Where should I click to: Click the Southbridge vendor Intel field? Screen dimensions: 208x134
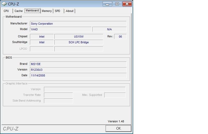pyautogui.click(x=42, y=42)
